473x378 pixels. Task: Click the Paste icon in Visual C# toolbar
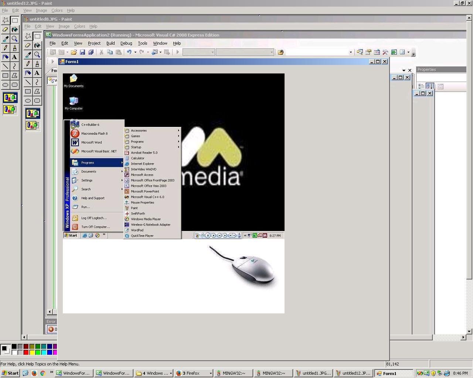pos(119,52)
